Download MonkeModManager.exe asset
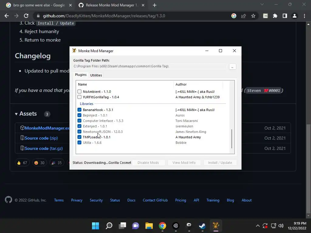Viewport: 311px width, 233px height. click(x=47, y=128)
